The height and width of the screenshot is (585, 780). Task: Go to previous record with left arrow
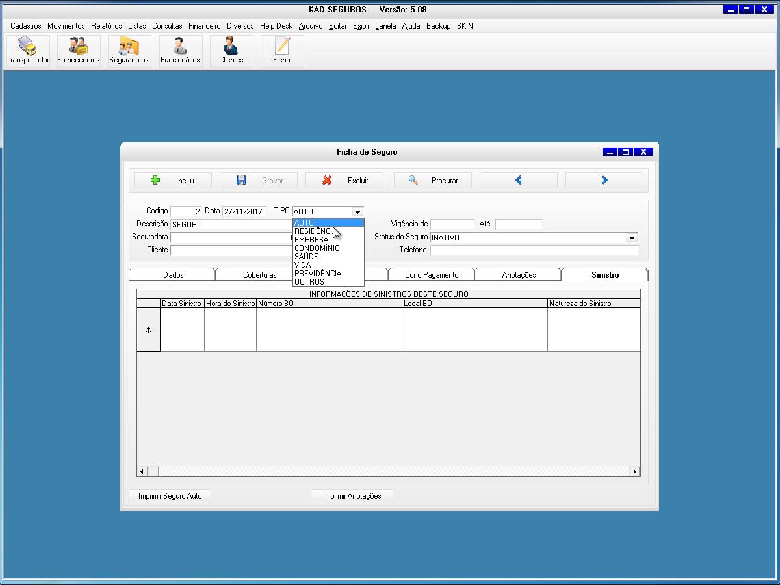coord(518,181)
